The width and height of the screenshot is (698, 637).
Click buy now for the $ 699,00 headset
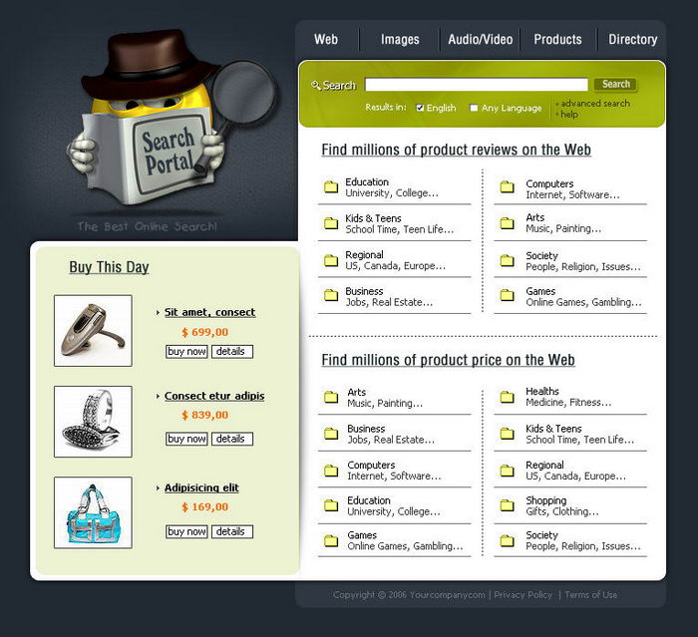click(186, 352)
